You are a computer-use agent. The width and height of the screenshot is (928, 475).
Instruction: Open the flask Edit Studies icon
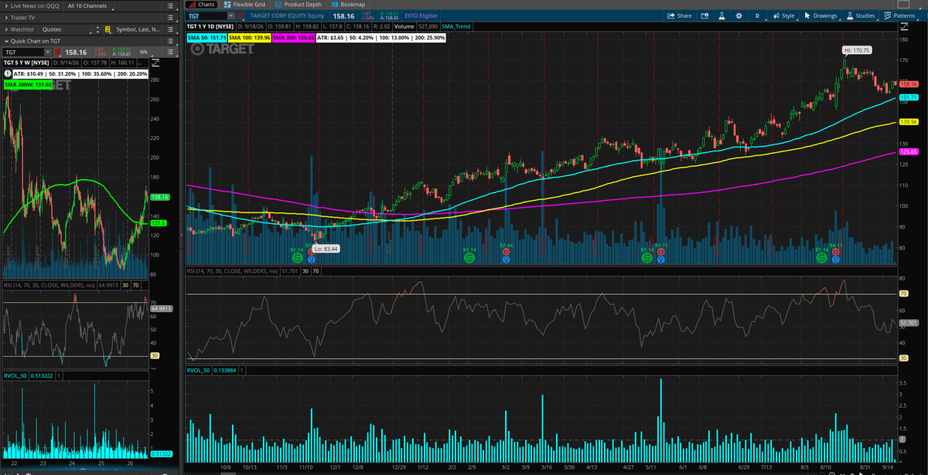[x=722, y=15]
